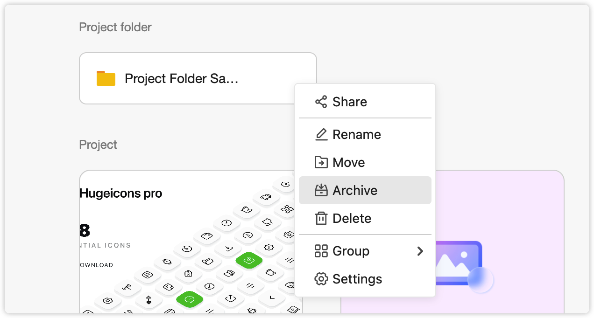Select Share from the context menu
This screenshot has width=594, height=318.
[x=365, y=102]
